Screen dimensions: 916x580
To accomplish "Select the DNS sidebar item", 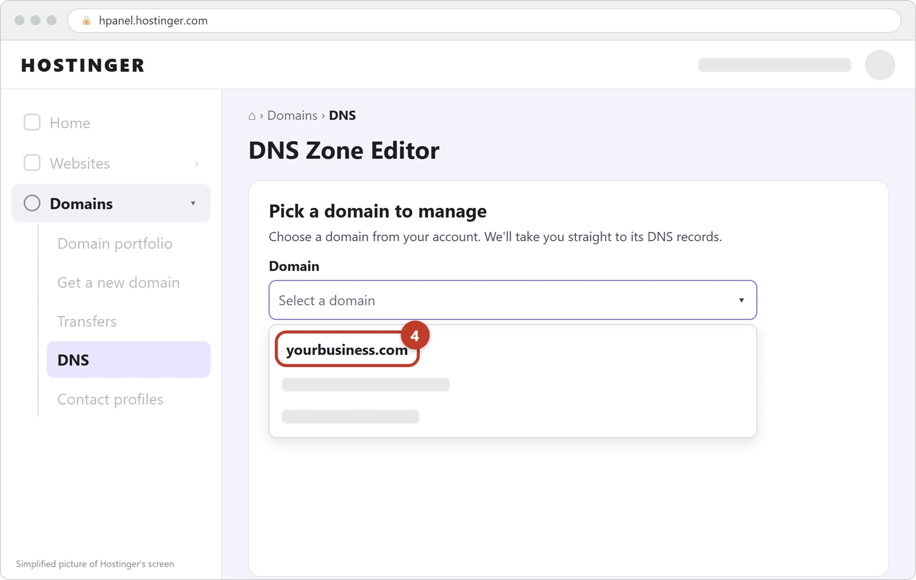I will 129,360.
